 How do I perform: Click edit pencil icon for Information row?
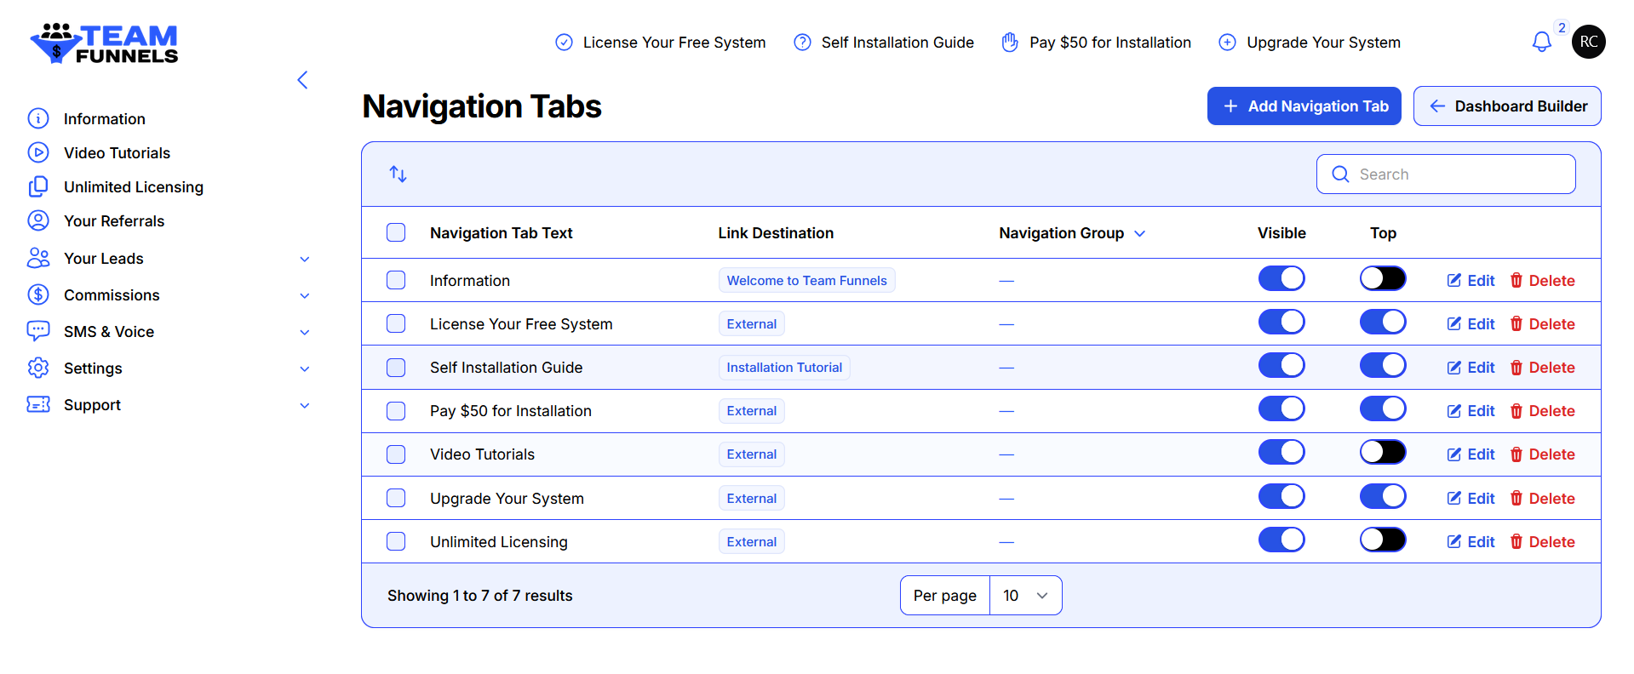click(1453, 281)
